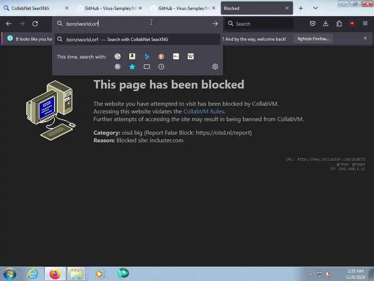Image resolution: width=374 pixels, height=281 pixels.
Task: Open the Firefox hamburger menu
Action: coord(365,23)
